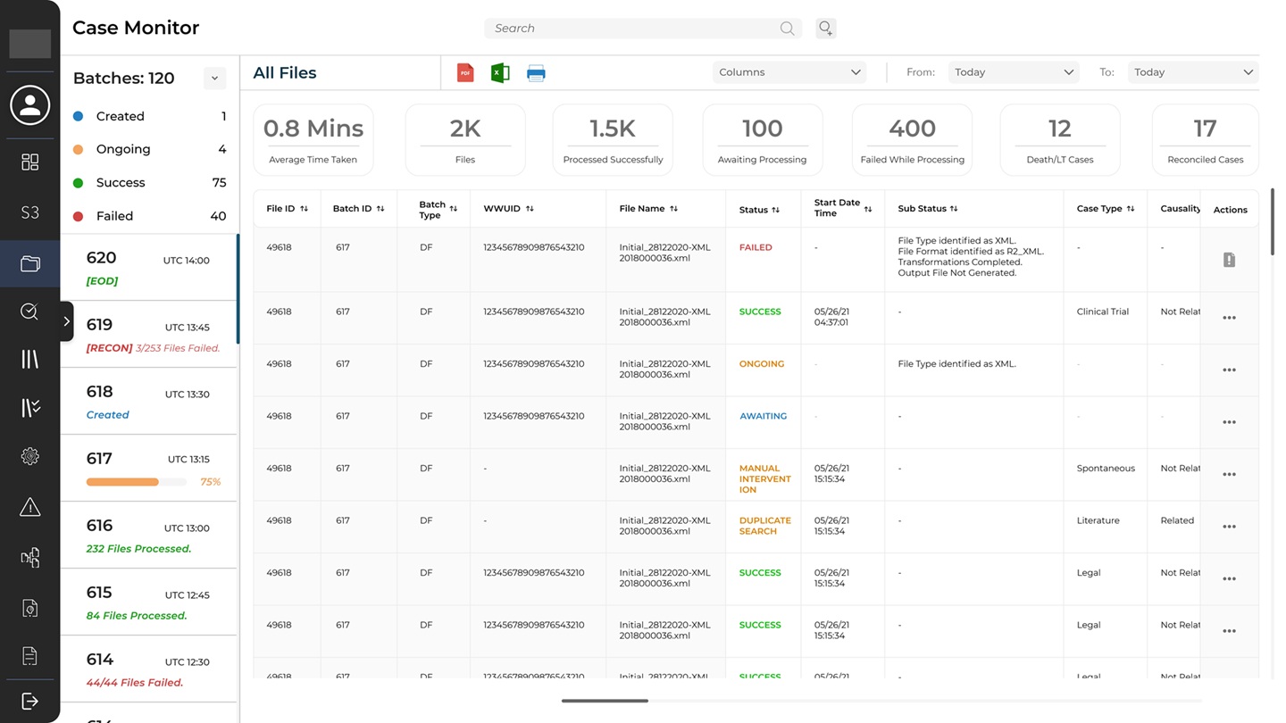Select batch 620 marked EOD
The width and height of the screenshot is (1286, 723).
click(148, 267)
